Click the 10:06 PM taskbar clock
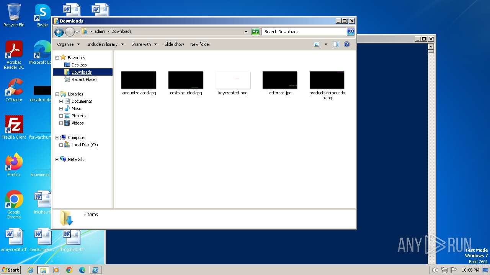This screenshot has height=275, width=490. click(x=470, y=270)
